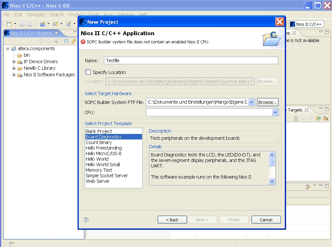Open the File menu
This screenshot has width=332, height=247.
pyautogui.click(x=7, y=15)
